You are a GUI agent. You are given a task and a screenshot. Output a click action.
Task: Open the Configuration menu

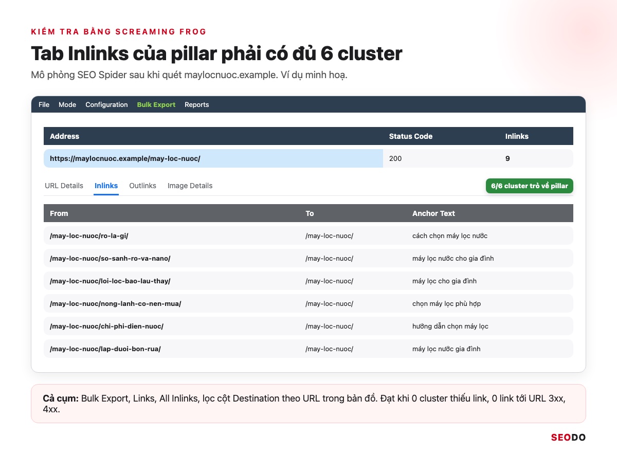(106, 104)
